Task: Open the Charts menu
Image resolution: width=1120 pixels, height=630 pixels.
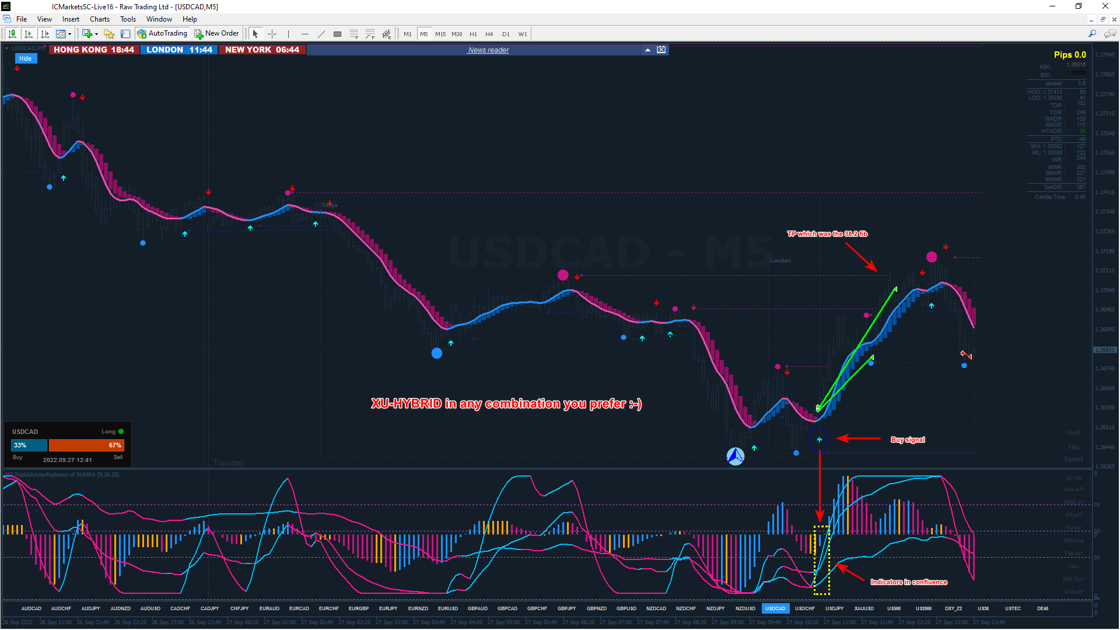Action: (100, 19)
